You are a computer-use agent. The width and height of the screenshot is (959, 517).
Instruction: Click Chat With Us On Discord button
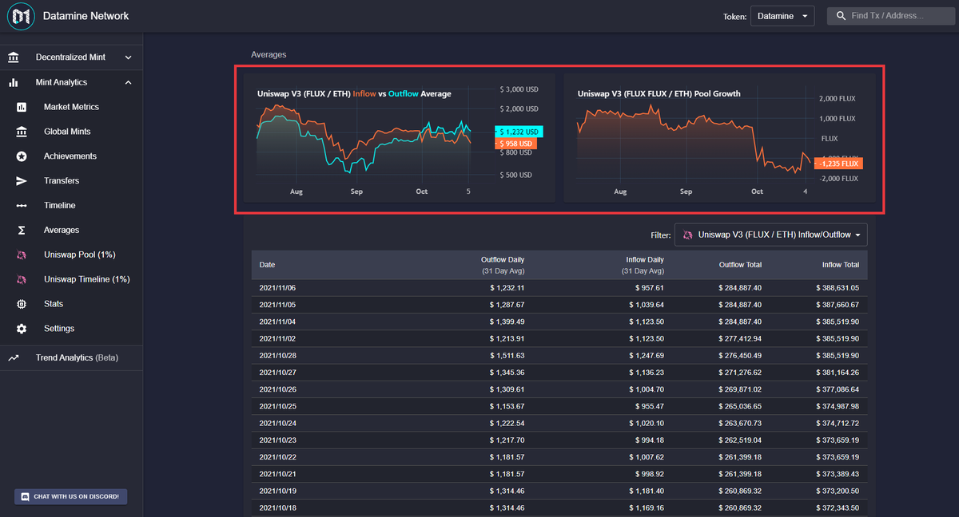pos(70,496)
